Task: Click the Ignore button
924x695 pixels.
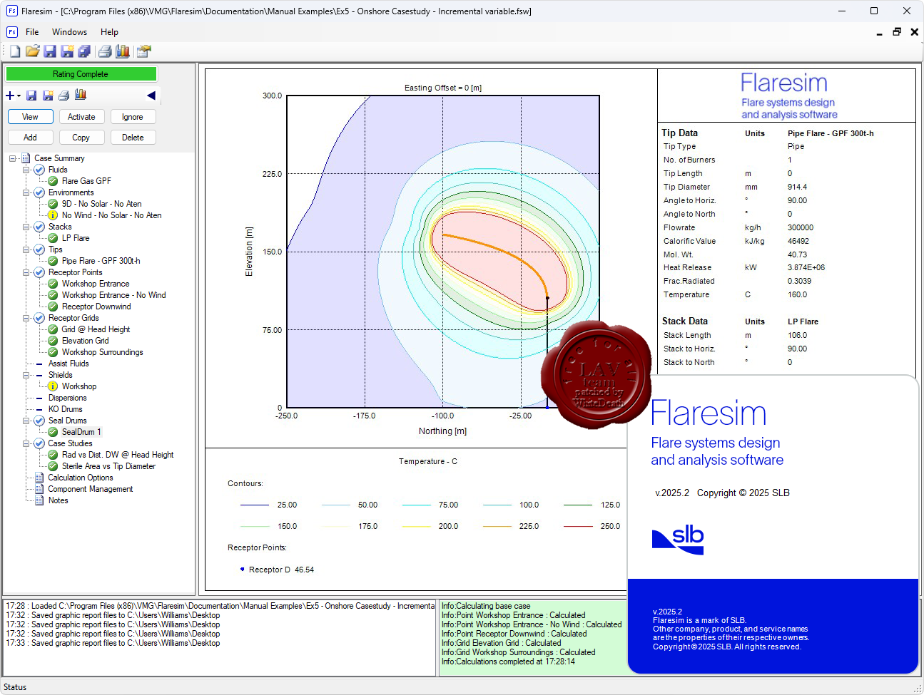Action: (133, 117)
